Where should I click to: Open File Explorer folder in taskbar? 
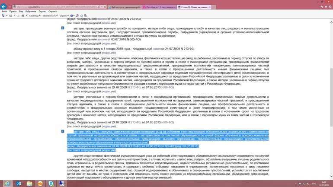point(30,183)
